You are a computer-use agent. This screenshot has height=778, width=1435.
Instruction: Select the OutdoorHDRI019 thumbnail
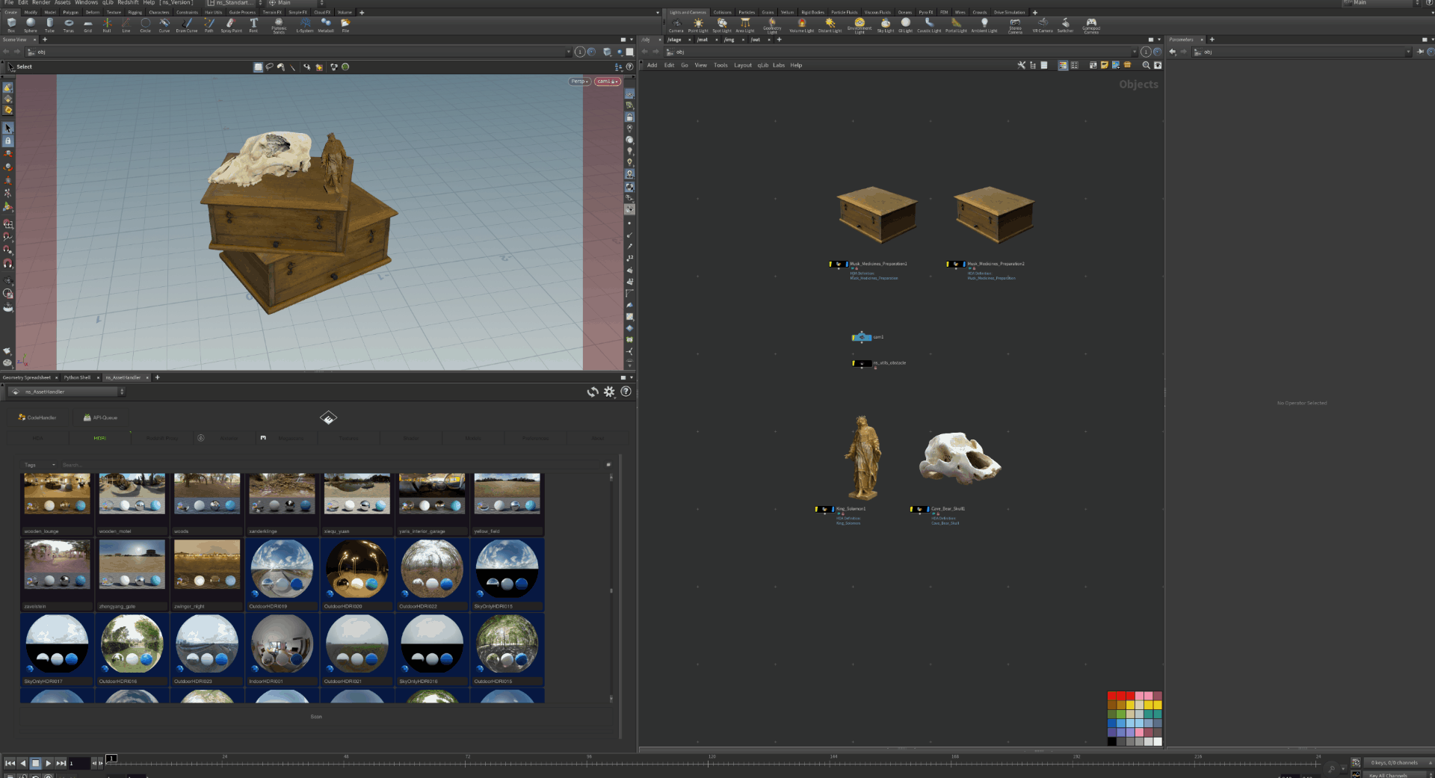tap(282, 571)
